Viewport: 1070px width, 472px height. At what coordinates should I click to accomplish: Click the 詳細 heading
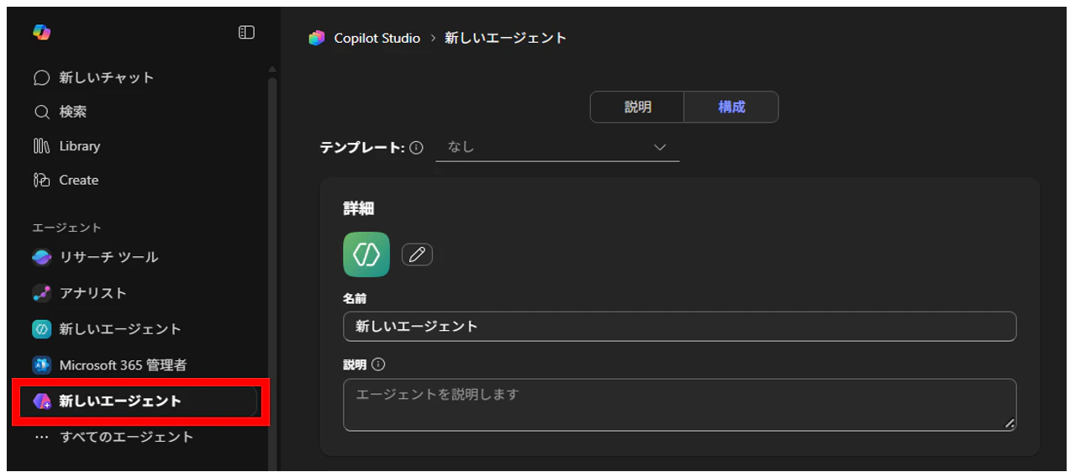[358, 208]
